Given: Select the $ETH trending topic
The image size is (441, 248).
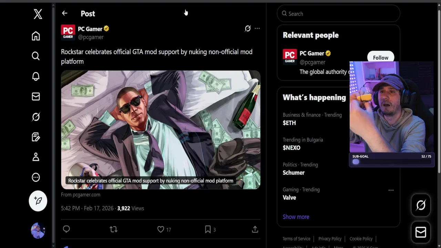Looking at the screenshot, I should tap(289, 123).
